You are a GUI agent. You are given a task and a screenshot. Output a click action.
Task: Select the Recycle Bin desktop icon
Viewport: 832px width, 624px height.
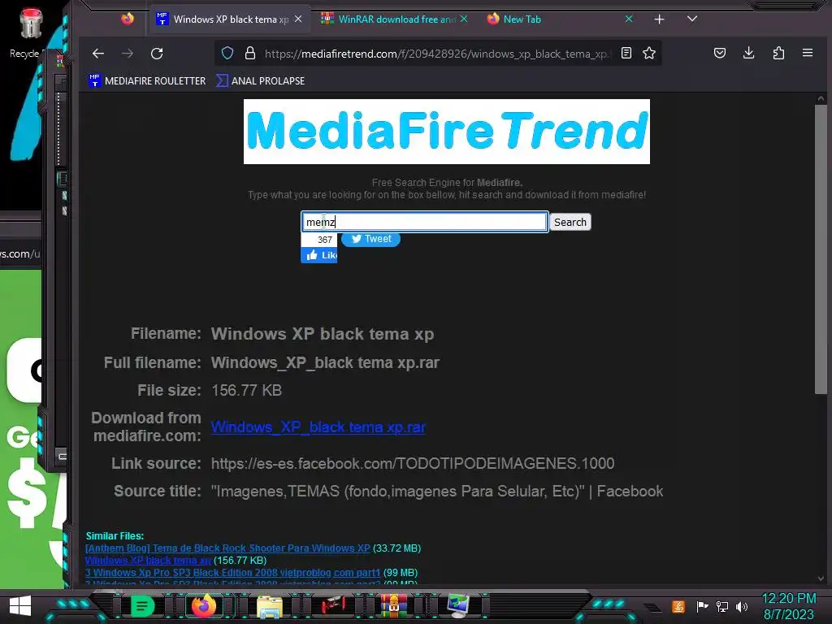click(29, 32)
